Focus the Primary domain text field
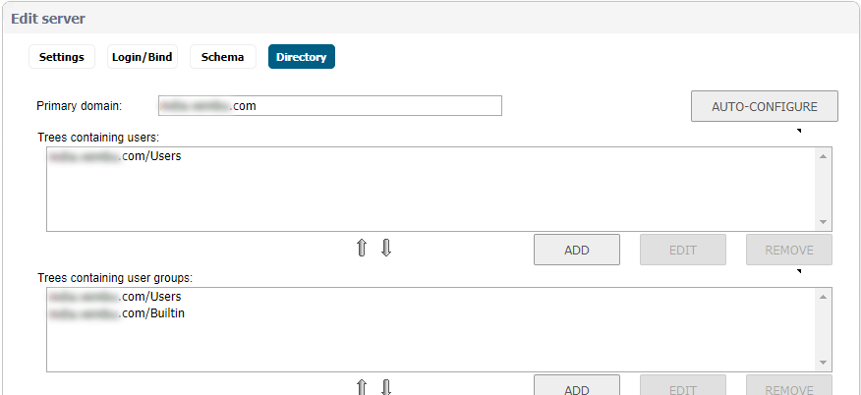 tap(330, 106)
